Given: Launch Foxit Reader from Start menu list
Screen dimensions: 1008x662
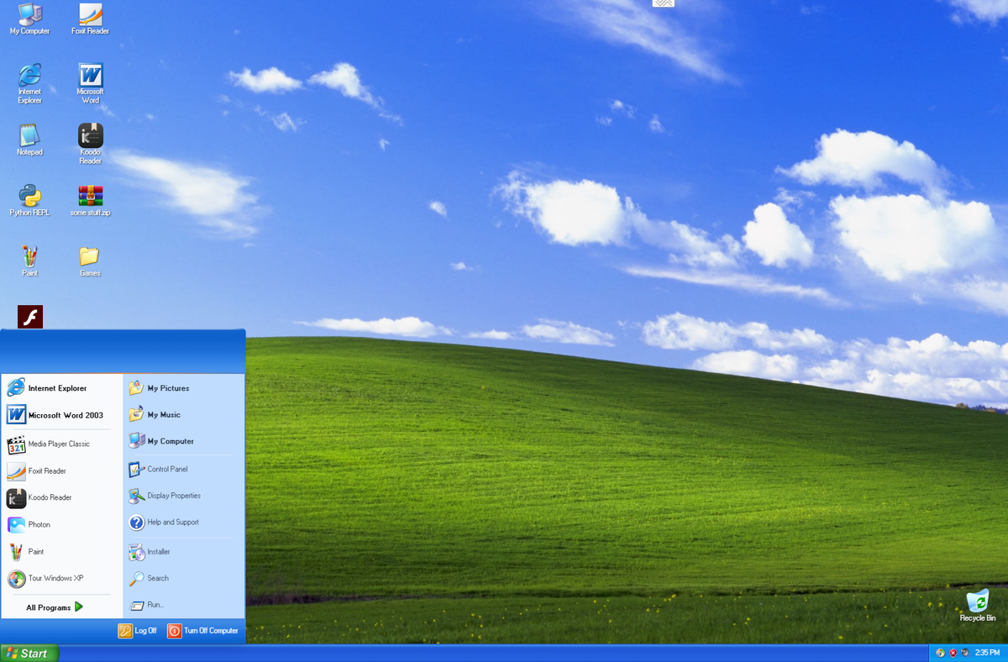Looking at the screenshot, I should [x=62, y=470].
